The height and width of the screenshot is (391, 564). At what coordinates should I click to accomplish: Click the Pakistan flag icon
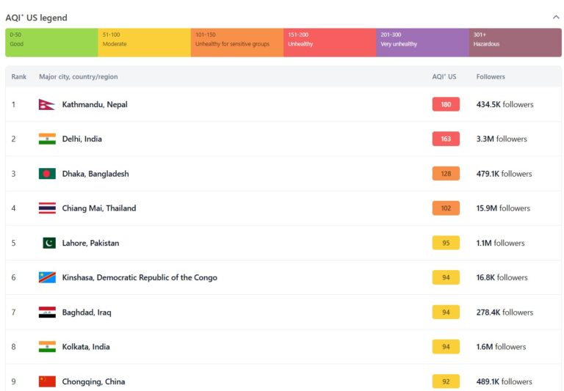[x=48, y=243]
